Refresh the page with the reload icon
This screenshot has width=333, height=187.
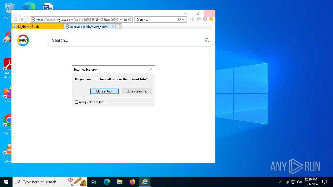130,19
